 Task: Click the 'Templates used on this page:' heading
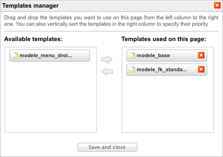pyautogui.click(x=164, y=39)
